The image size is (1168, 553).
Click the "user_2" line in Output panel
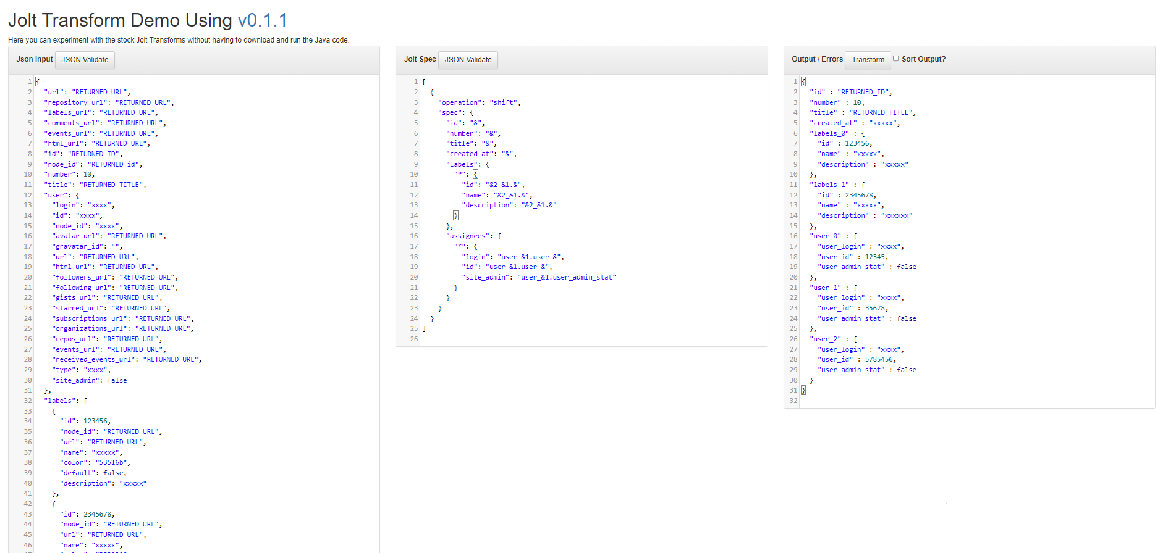[x=834, y=339]
